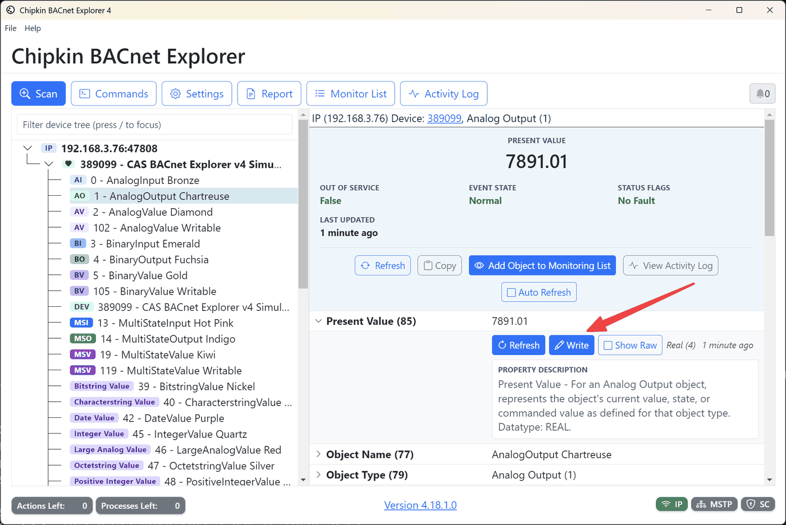
Task: Click the Scan button
Action: coord(38,94)
